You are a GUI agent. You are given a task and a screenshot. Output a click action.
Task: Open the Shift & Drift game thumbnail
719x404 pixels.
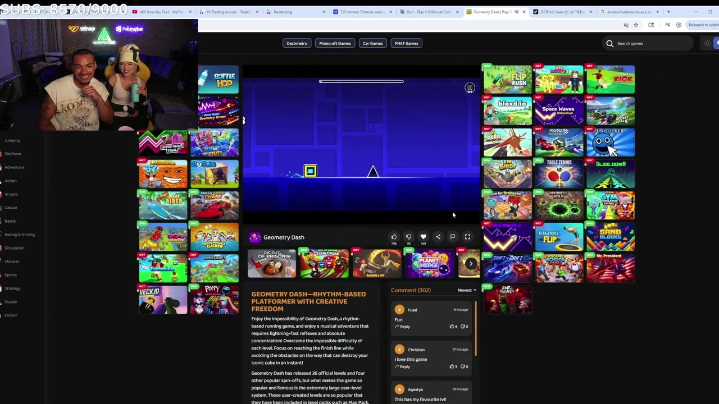tap(507, 268)
